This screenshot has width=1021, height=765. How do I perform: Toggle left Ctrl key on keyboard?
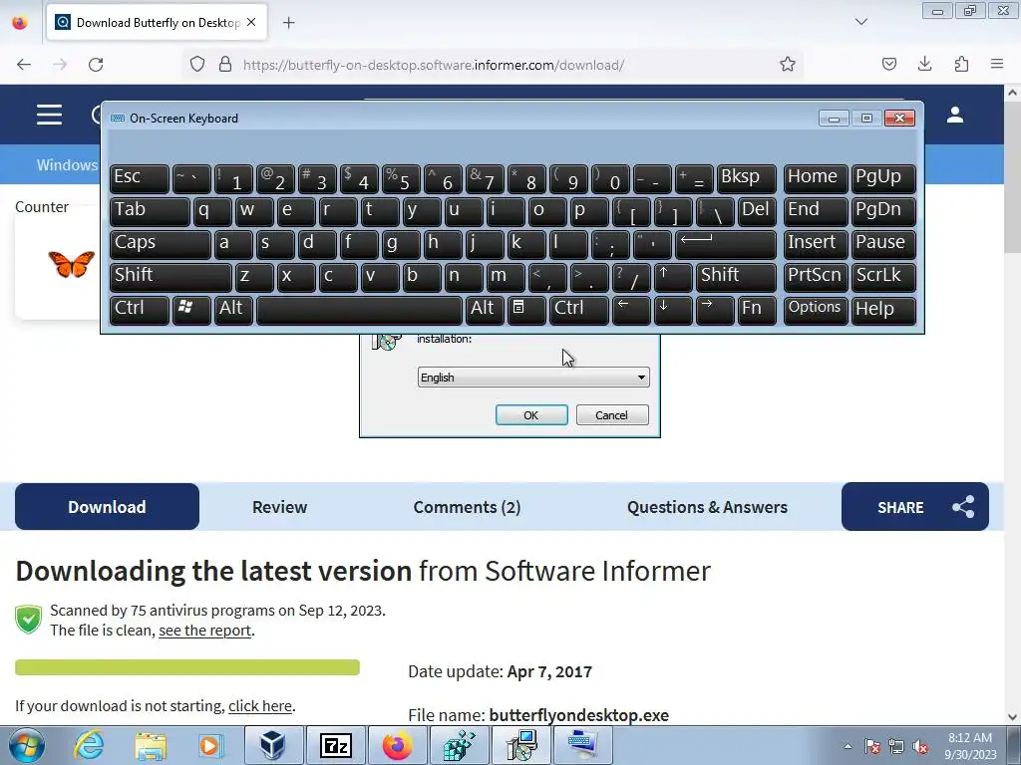pyautogui.click(x=140, y=309)
